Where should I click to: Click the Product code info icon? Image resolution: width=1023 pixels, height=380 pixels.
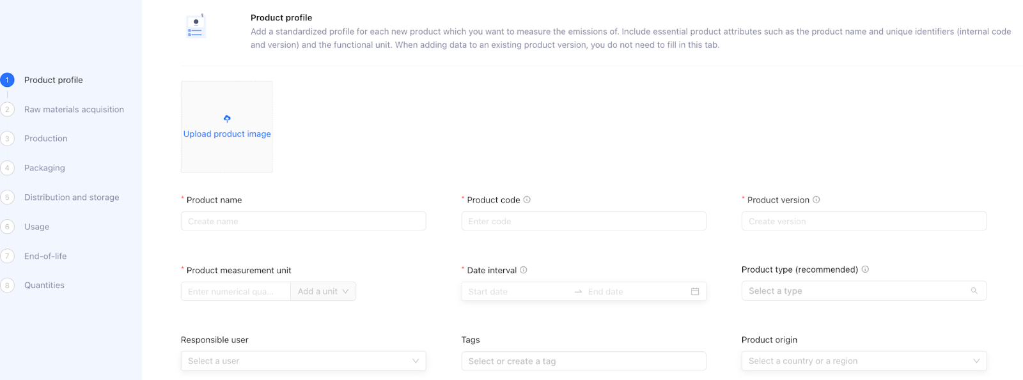527,200
